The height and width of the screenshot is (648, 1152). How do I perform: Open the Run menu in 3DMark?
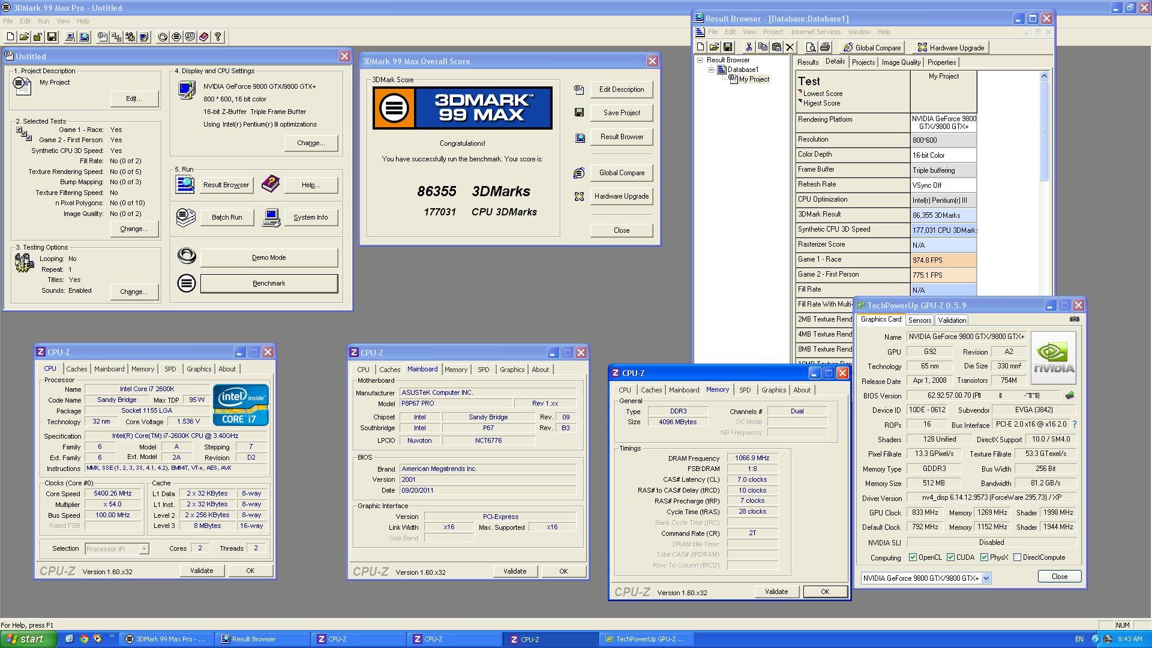(44, 21)
